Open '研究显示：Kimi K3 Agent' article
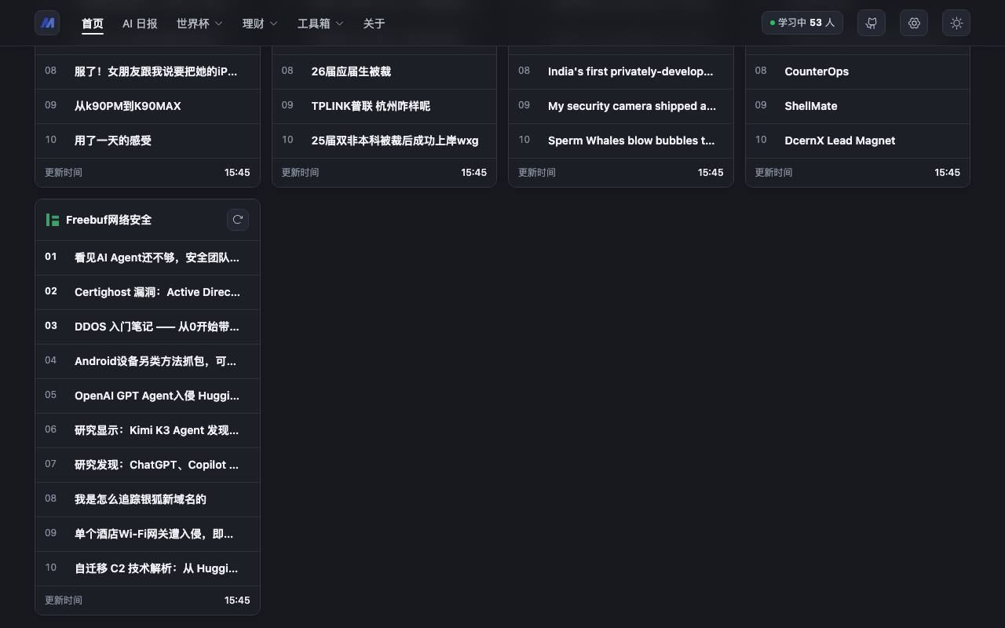The height and width of the screenshot is (628, 1005). pyautogui.click(x=148, y=430)
